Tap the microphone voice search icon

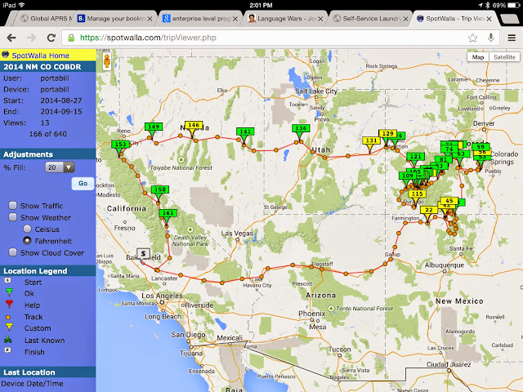coord(490,38)
